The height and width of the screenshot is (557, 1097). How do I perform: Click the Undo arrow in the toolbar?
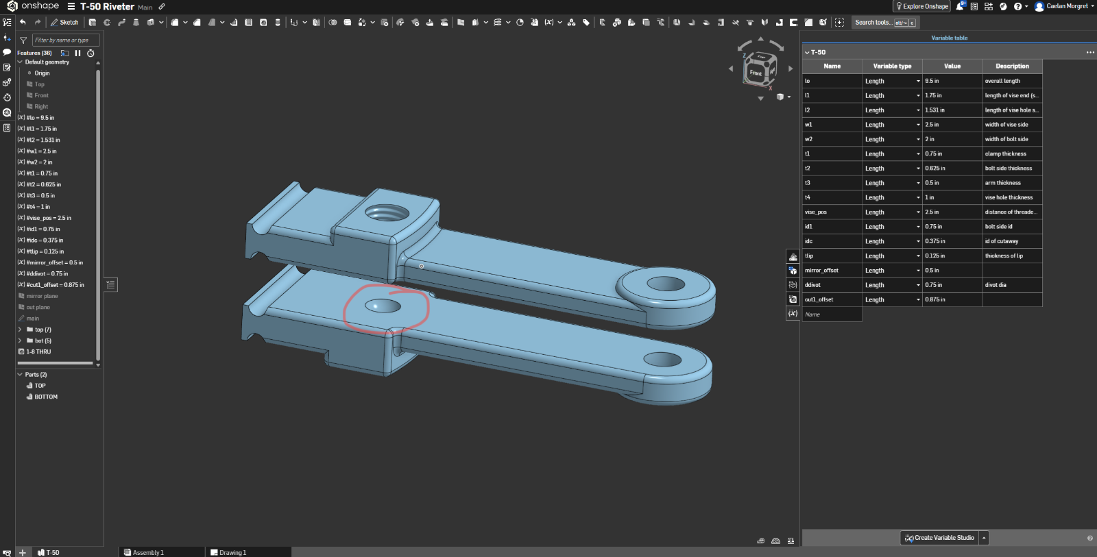click(x=23, y=23)
